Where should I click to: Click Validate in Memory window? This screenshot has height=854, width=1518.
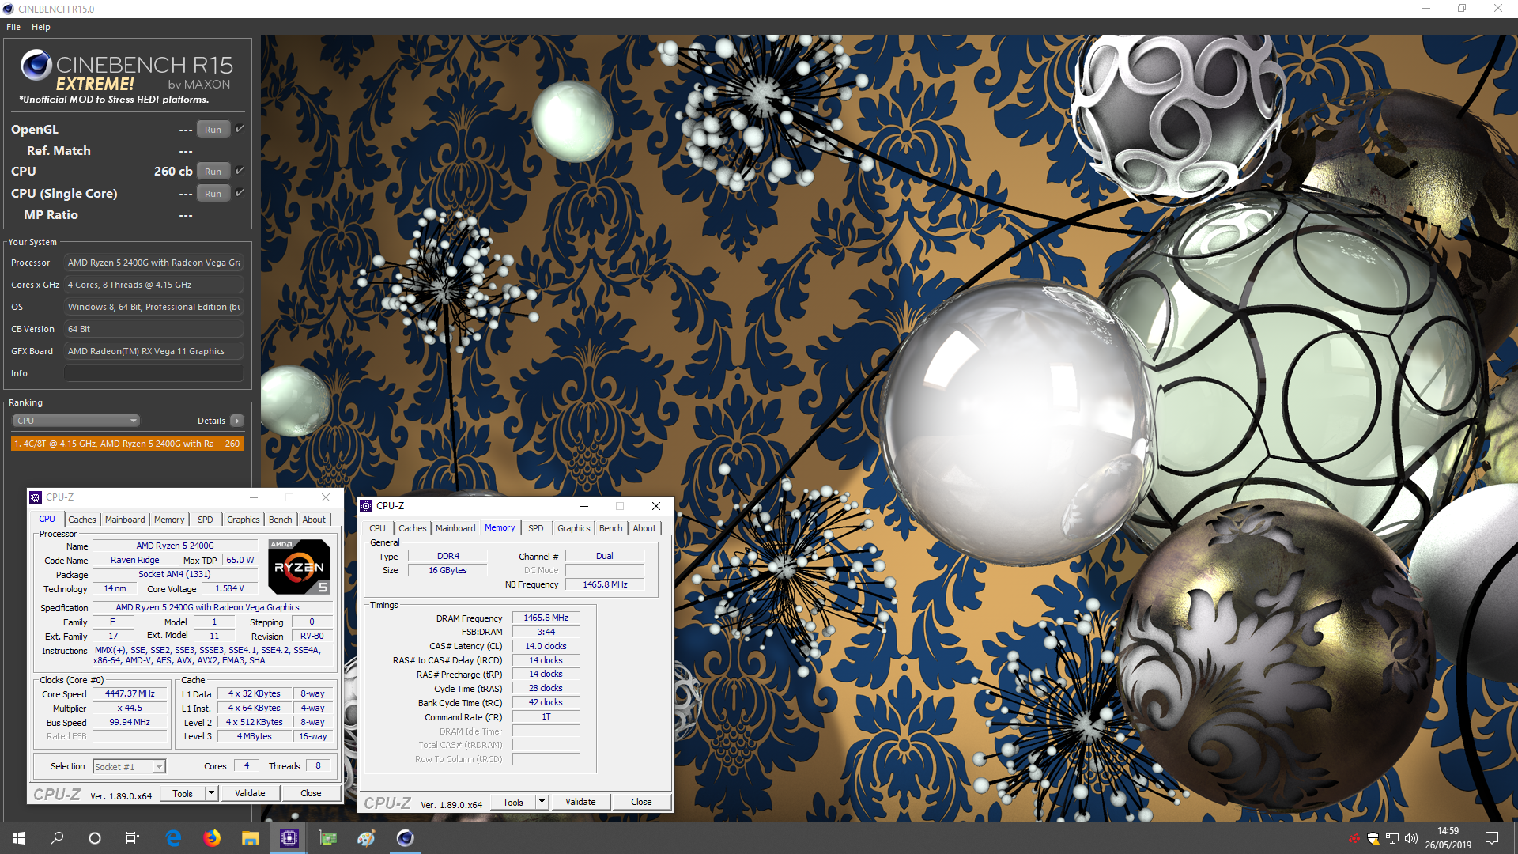click(x=580, y=802)
